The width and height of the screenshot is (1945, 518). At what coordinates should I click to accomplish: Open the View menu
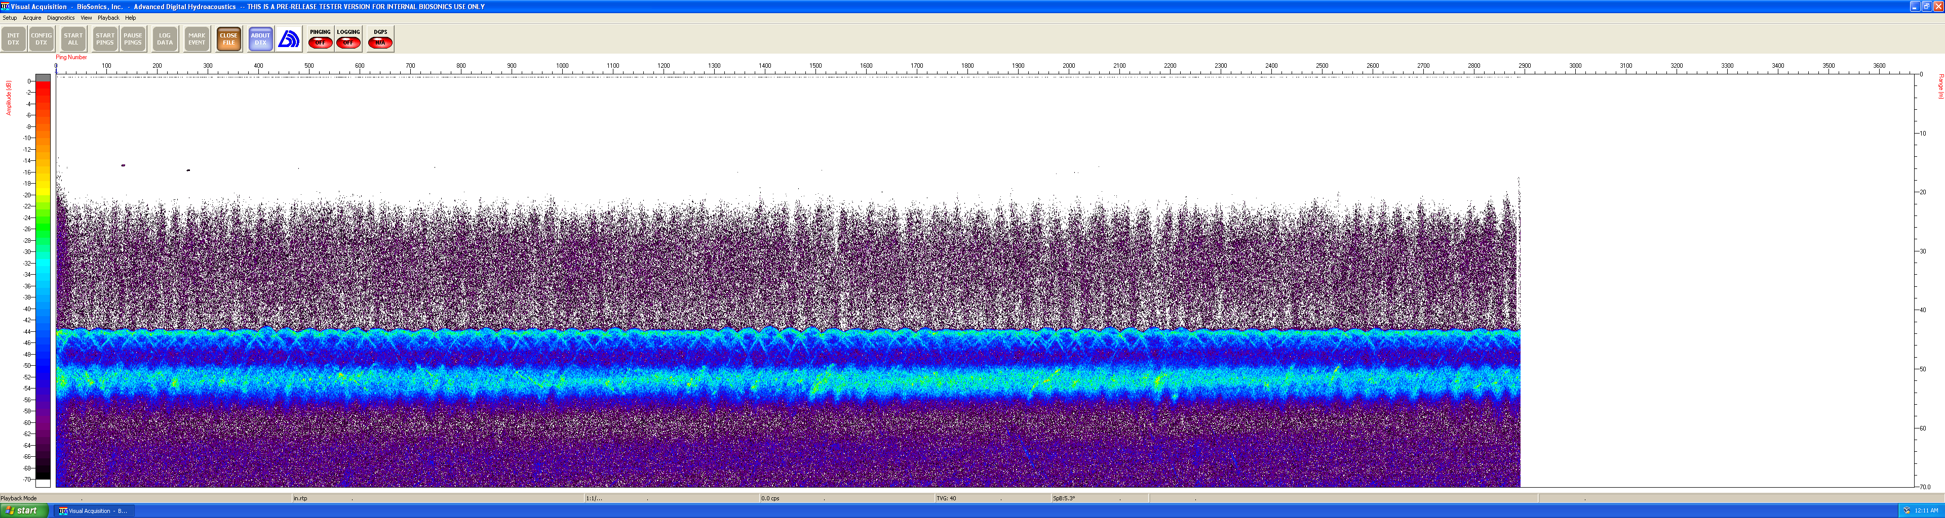[x=86, y=18]
